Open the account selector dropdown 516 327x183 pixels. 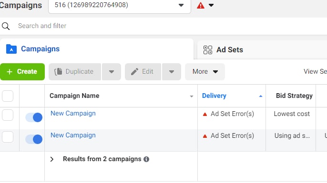point(120,5)
